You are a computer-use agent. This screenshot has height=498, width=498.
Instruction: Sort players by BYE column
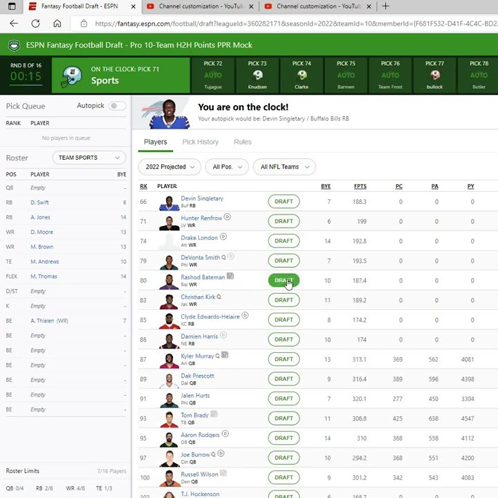(x=326, y=187)
